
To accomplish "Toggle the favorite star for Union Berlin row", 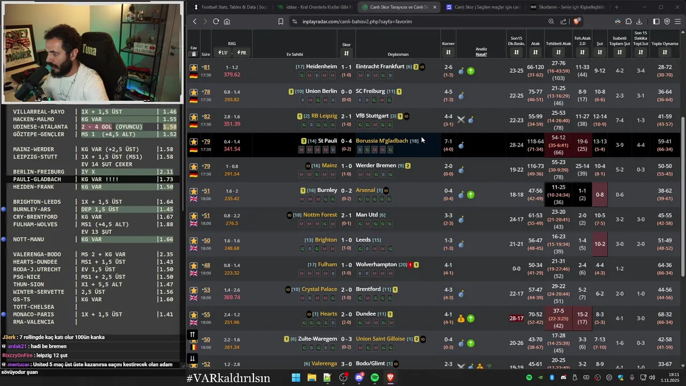I will [193, 92].
